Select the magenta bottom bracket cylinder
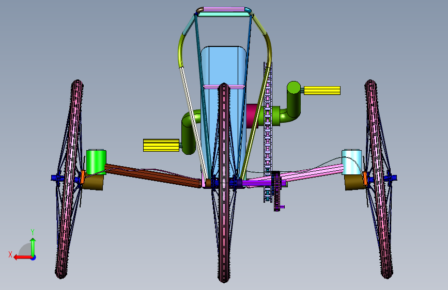This screenshot has width=448, height=290. tap(252, 116)
